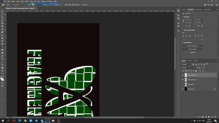219x123 pixels.
Task: Open the File menu
Action: click(x=5, y=1)
